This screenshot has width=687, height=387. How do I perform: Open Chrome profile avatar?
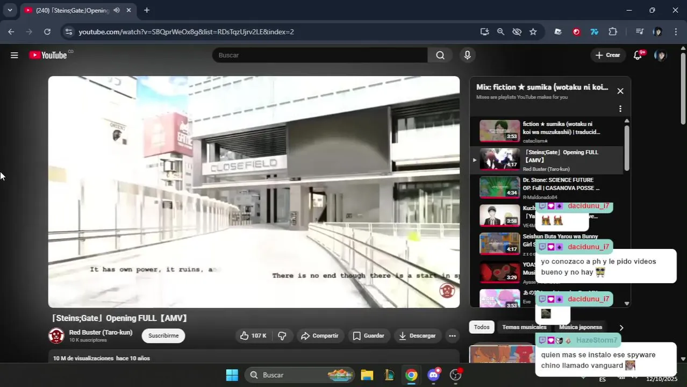click(657, 32)
